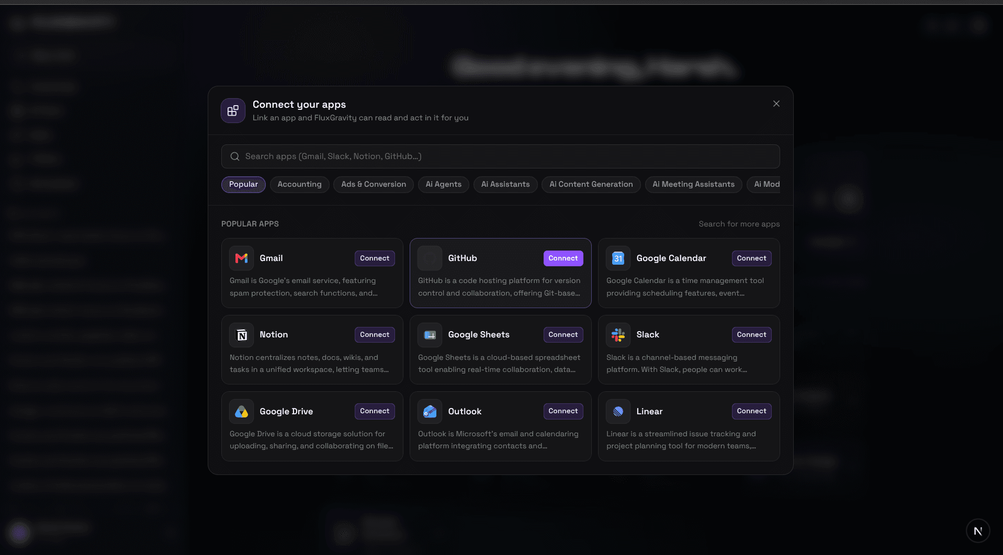
Task: Select the Ai Assistants category tab
Action: (x=505, y=184)
